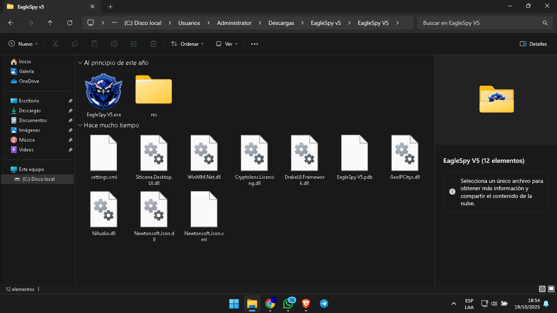Click the Rename icon in the toolbar
Viewport: 557px width, 313px height.
(x=114, y=44)
